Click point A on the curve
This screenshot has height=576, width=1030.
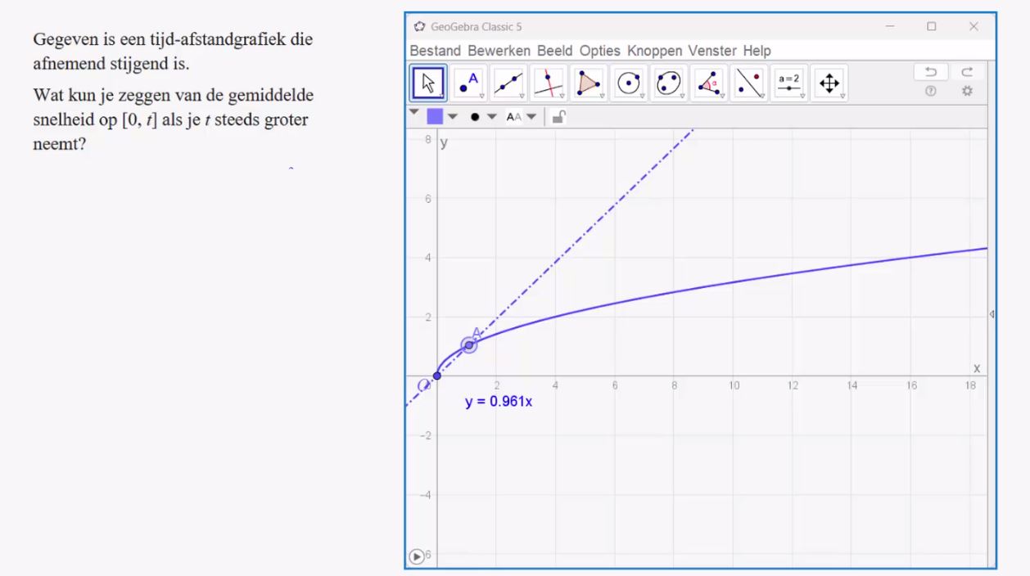[x=469, y=344]
